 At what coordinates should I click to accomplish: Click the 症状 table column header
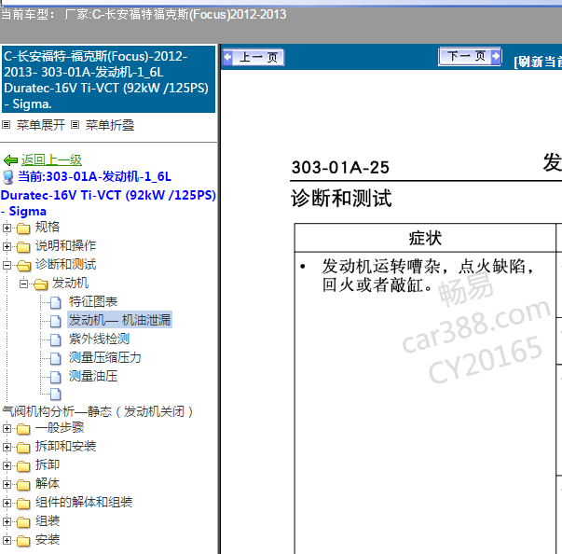[425, 238]
